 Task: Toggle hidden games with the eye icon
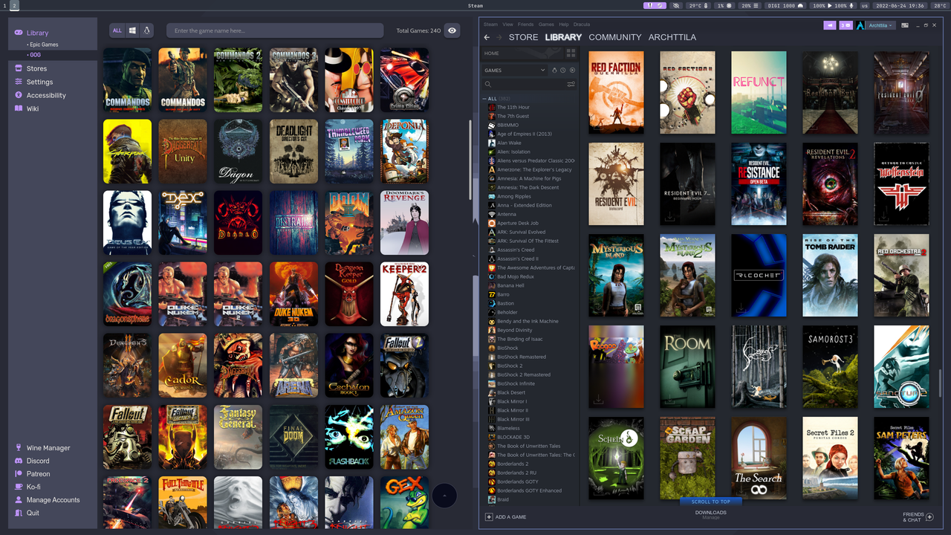pos(452,30)
